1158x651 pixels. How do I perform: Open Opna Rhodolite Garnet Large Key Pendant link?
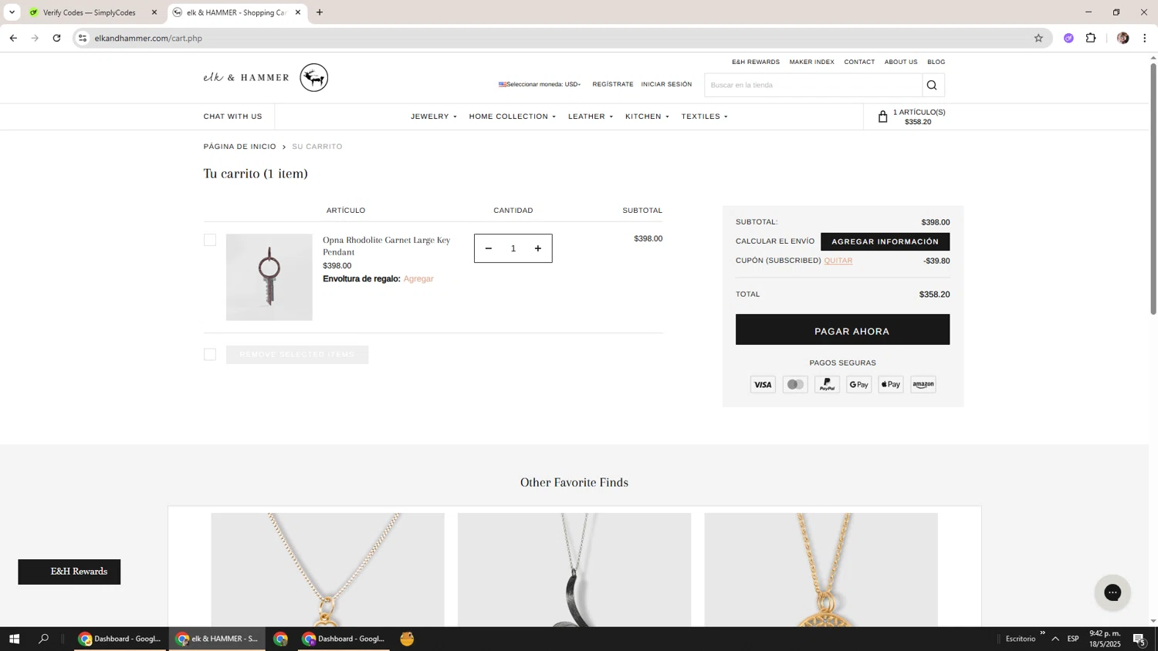(x=386, y=246)
